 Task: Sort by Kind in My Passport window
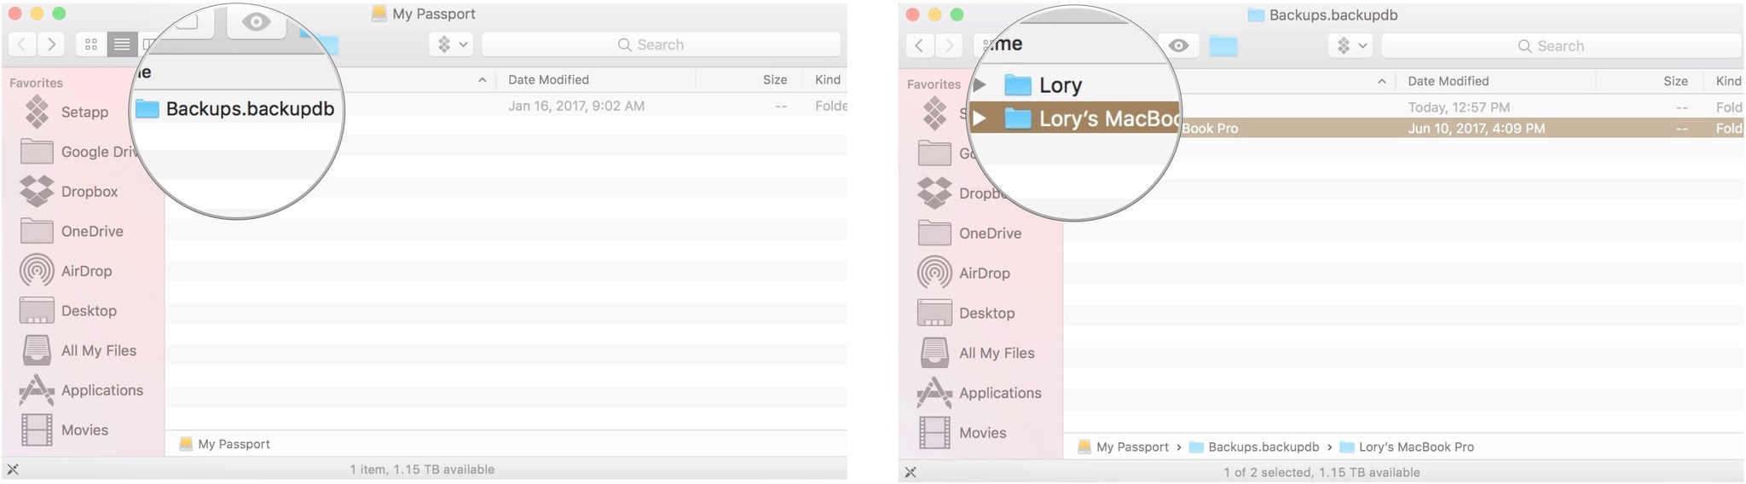pos(828,79)
